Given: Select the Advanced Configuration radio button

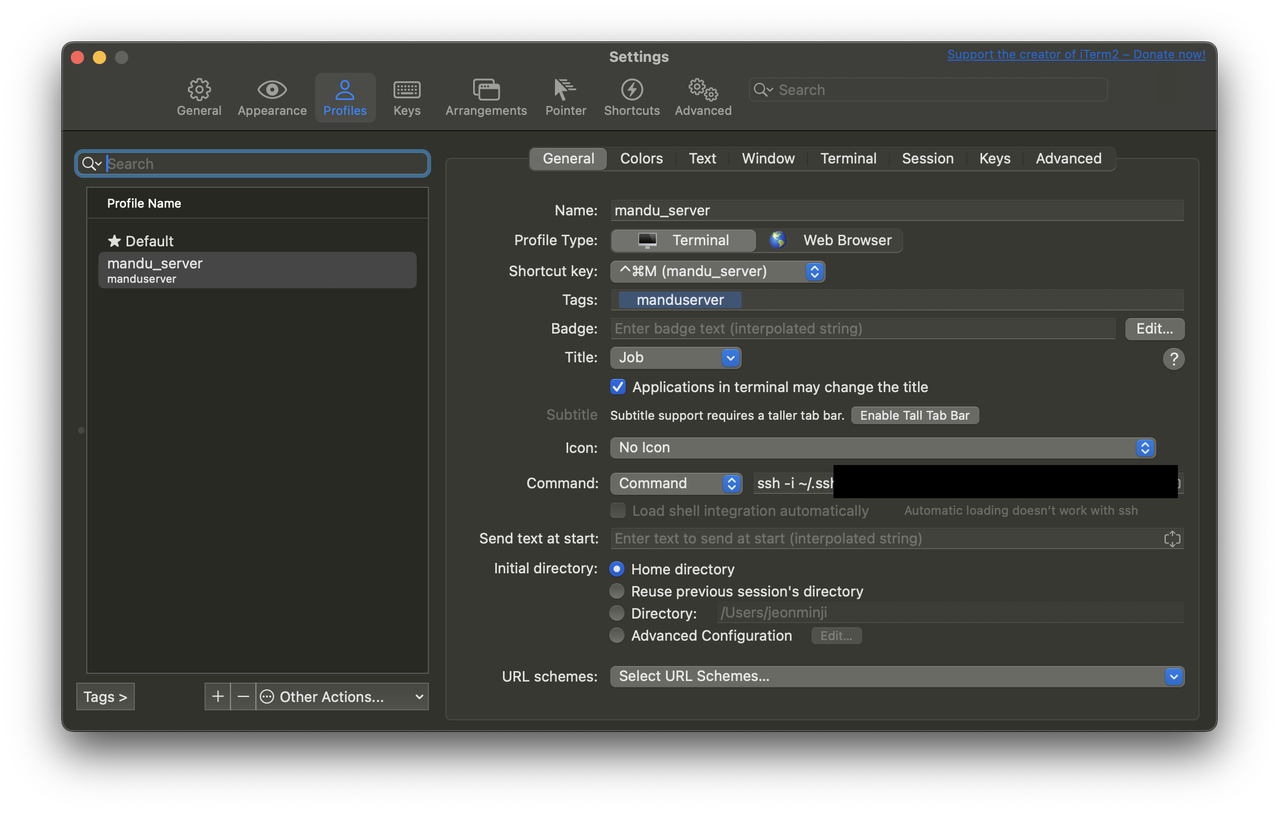Looking at the screenshot, I should click(x=617, y=636).
